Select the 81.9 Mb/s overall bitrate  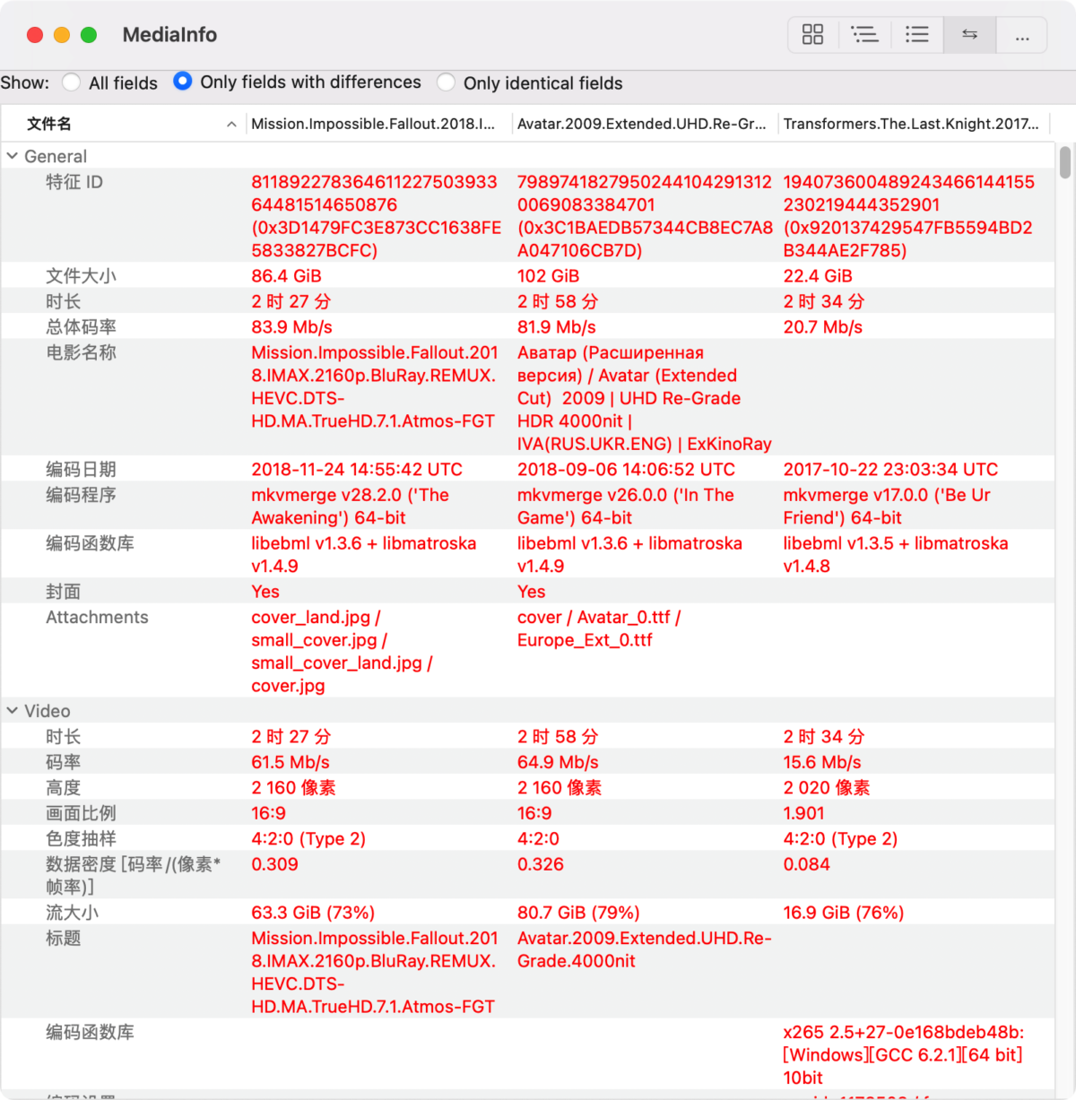[x=557, y=327]
